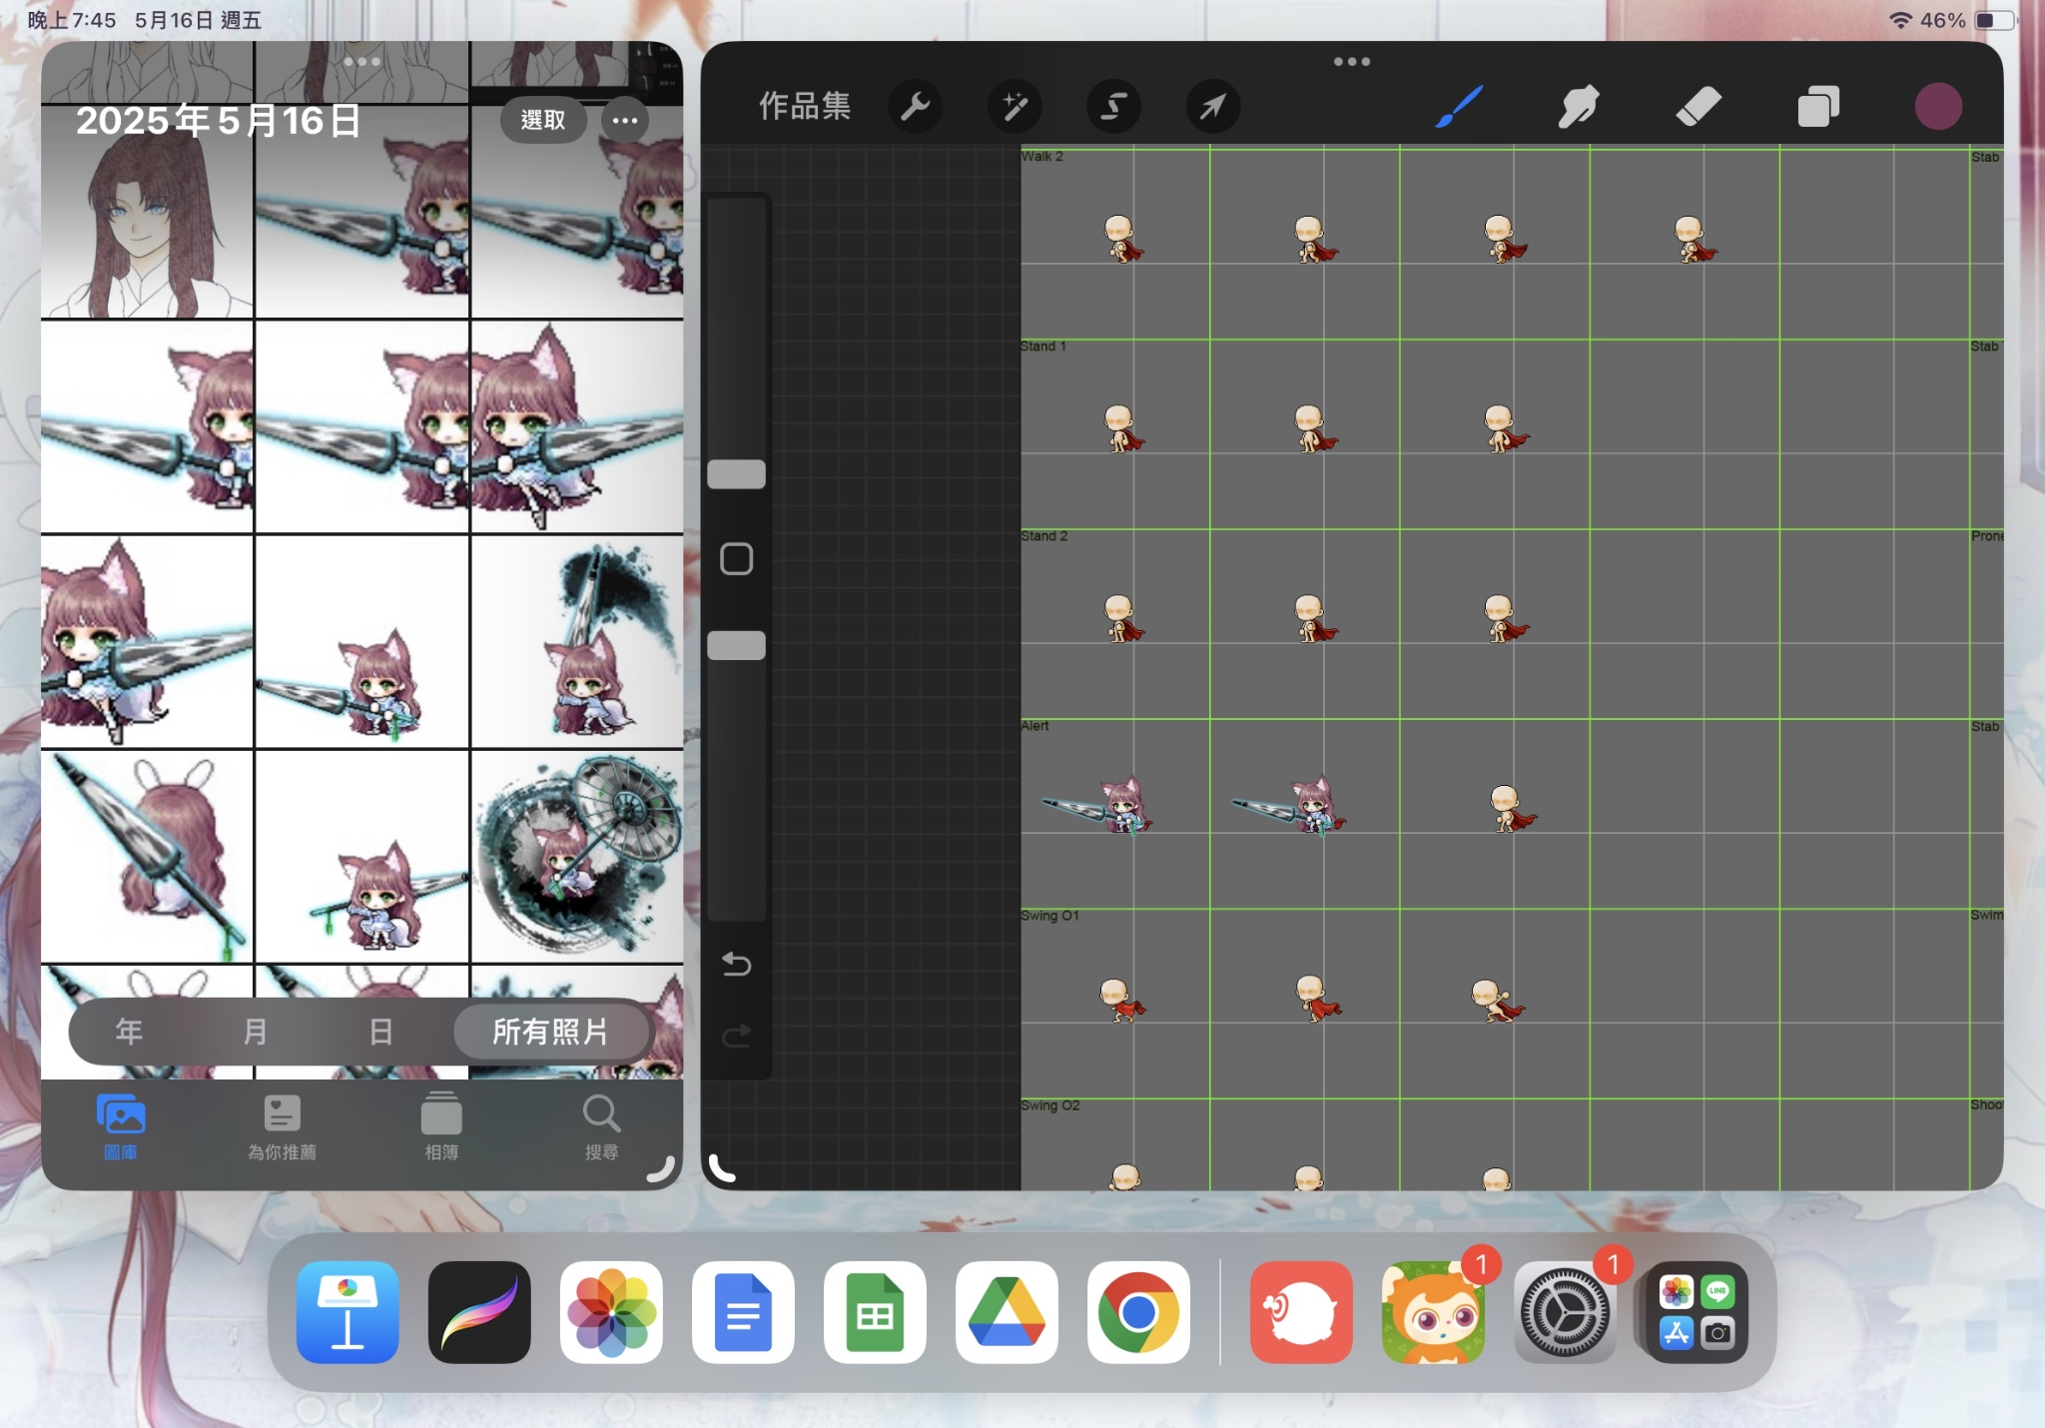Open the Photos more options ellipsis
Viewport: 2045px width, 1428px height.
(625, 120)
